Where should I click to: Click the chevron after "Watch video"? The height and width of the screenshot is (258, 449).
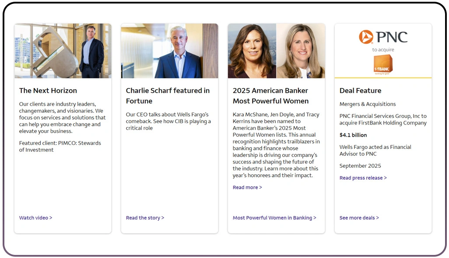(x=51, y=218)
